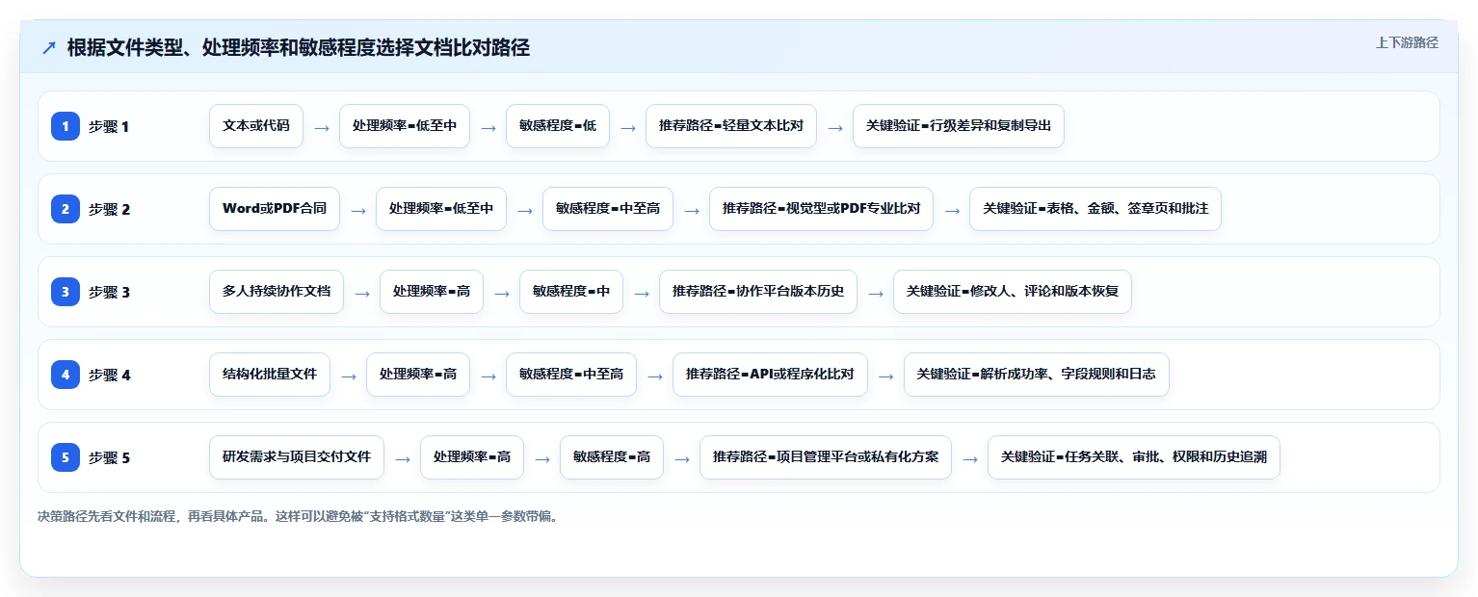The image size is (1478, 597).
Task: Click the 敏感程度=低 box
Action: click(558, 126)
